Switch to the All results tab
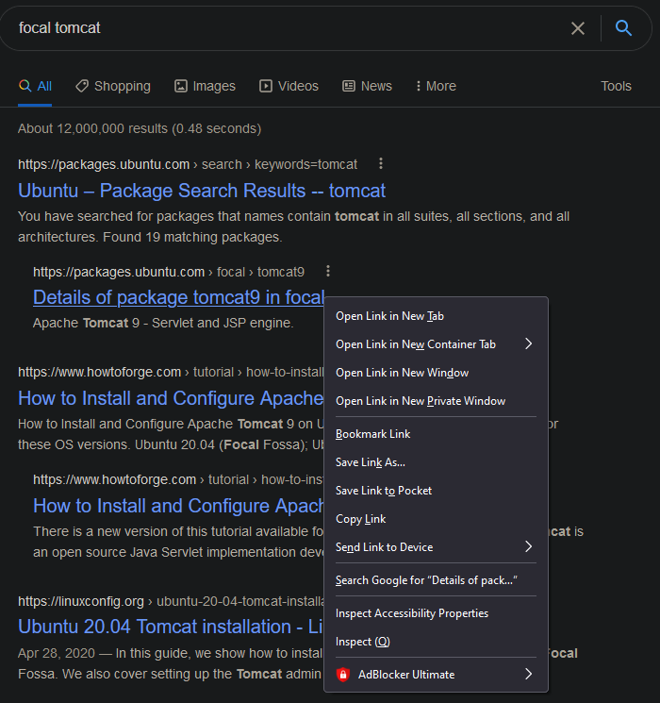Screen dimensions: 660x703 pos(35,86)
